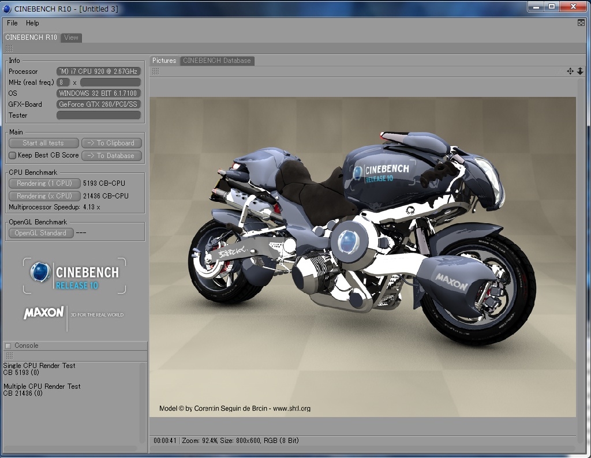The image size is (591, 458).
Task: Click into the empty Tester name field
Action: [x=99, y=115]
